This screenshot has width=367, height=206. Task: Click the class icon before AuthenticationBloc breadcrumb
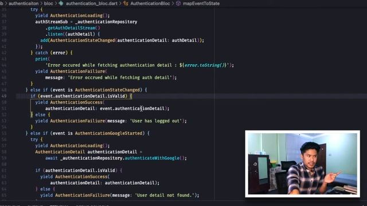click(126, 3)
